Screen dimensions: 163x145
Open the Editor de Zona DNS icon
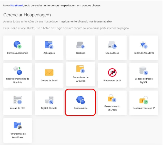click(144, 44)
